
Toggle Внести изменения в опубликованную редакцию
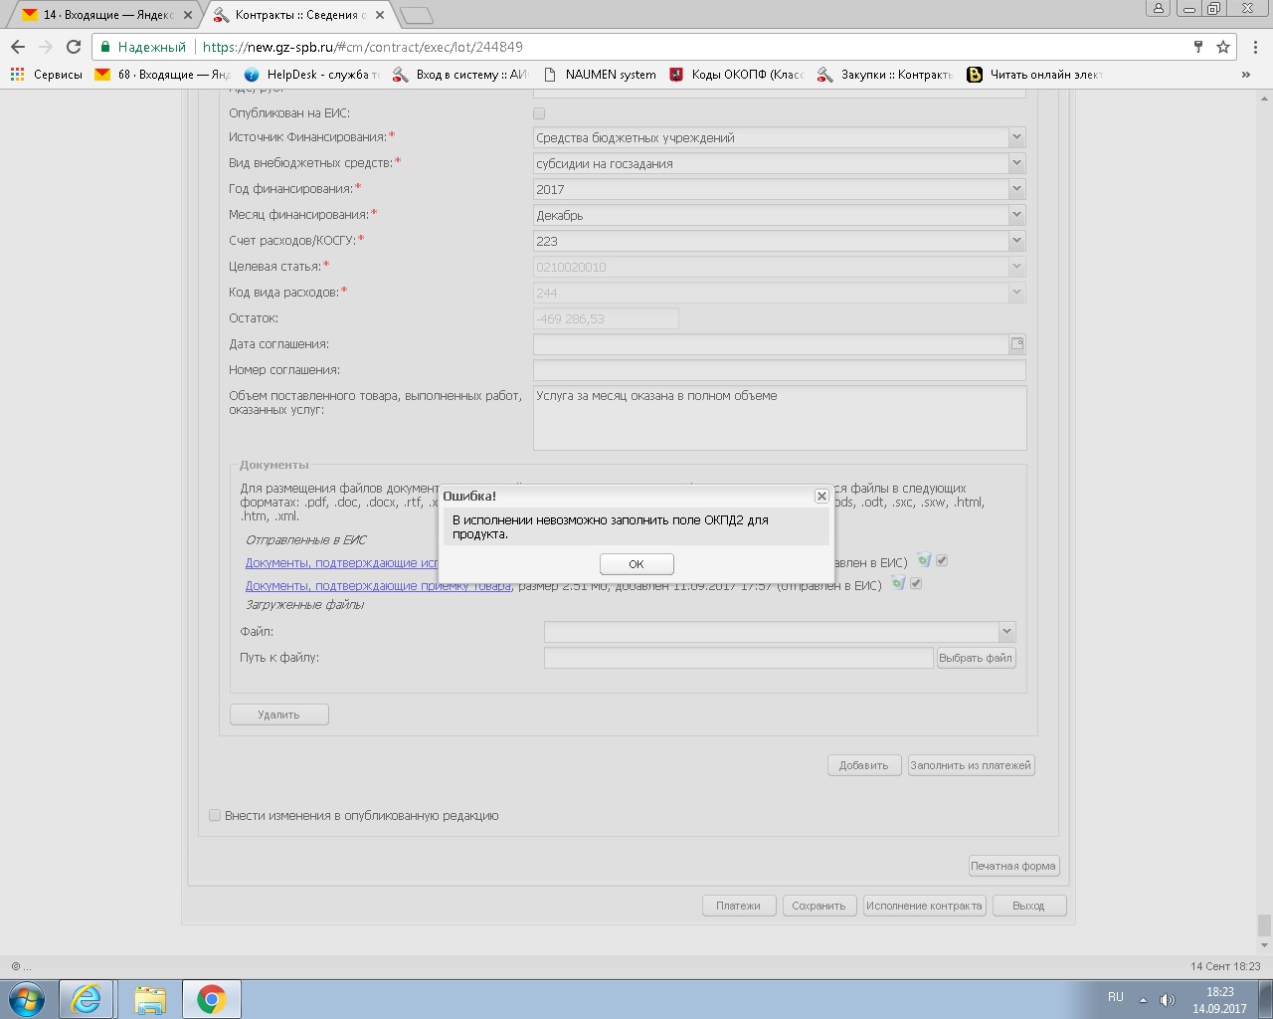(214, 815)
